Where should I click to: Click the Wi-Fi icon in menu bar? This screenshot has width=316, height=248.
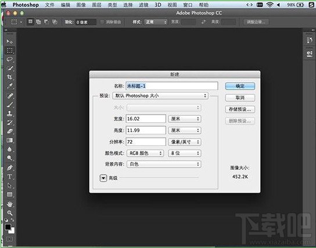click(270, 5)
